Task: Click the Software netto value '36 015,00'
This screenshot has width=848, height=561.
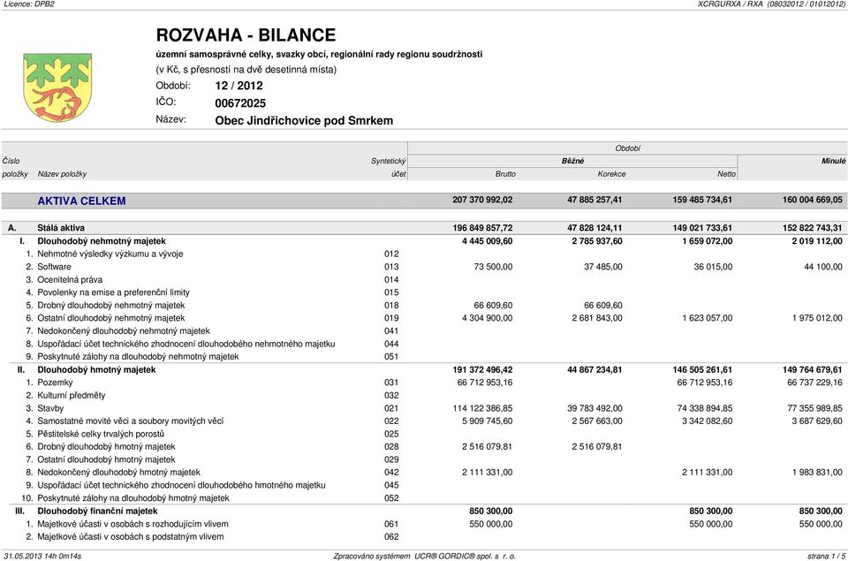Action: click(713, 267)
